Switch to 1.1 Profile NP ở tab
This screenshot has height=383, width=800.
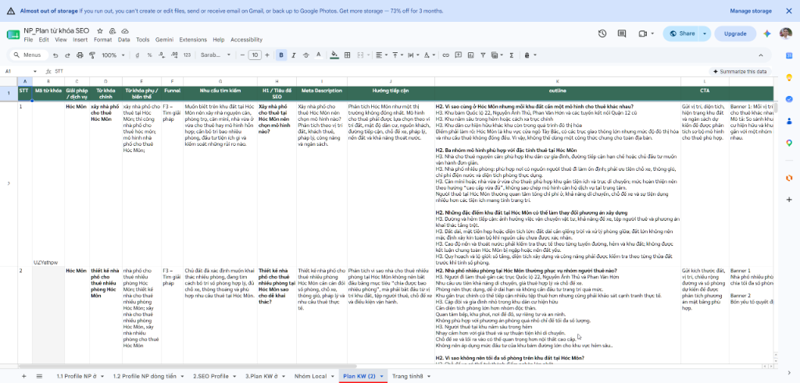click(77, 377)
